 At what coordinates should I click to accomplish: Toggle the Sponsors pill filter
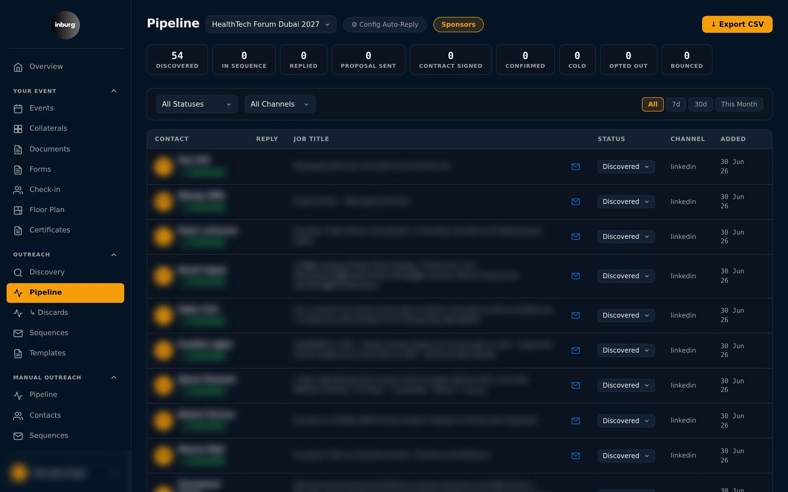[x=458, y=25]
